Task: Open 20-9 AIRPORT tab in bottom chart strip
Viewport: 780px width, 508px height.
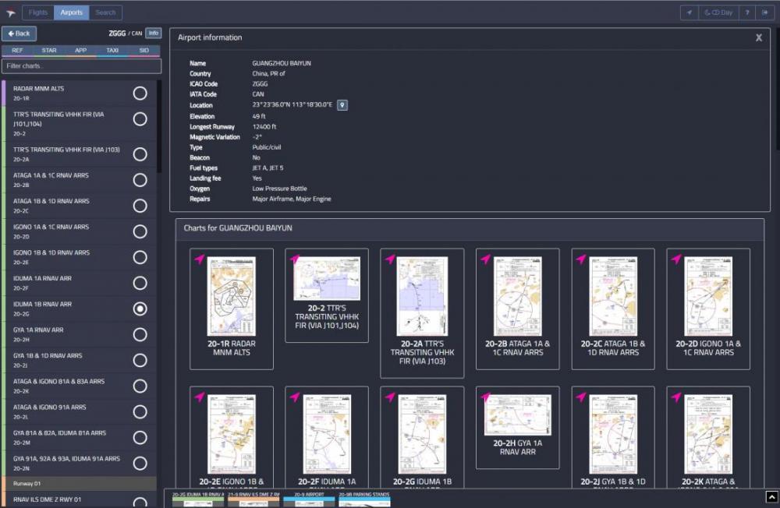Action: [309, 499]
